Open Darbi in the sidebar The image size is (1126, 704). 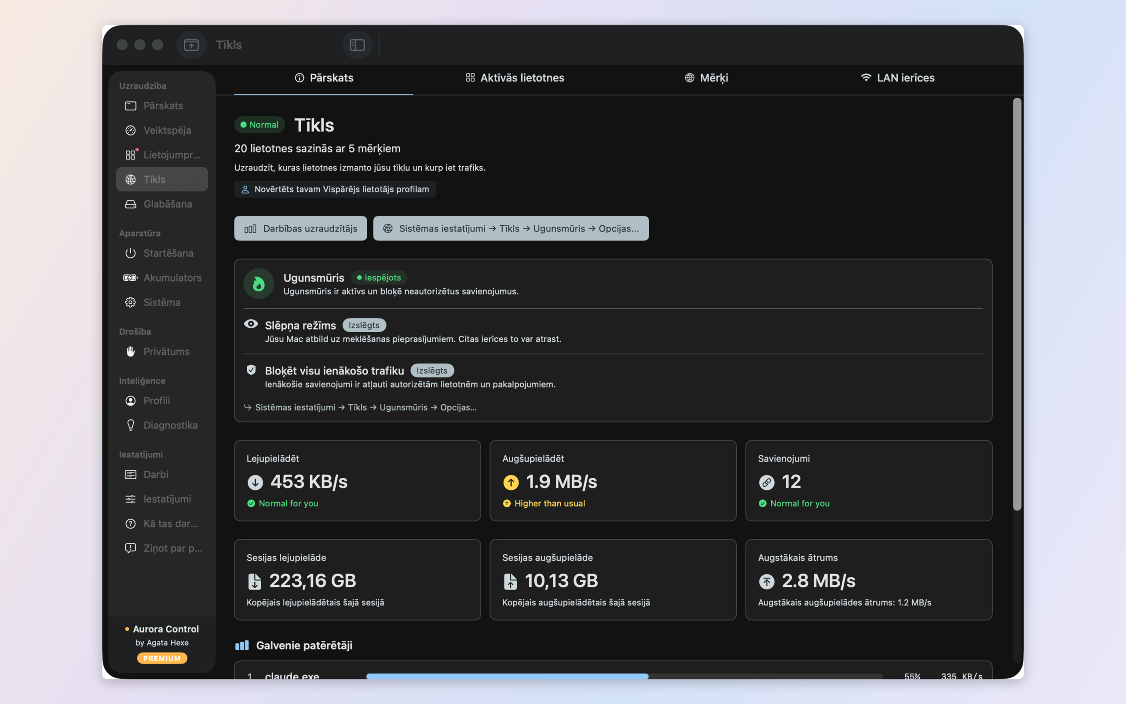[162, 474]
